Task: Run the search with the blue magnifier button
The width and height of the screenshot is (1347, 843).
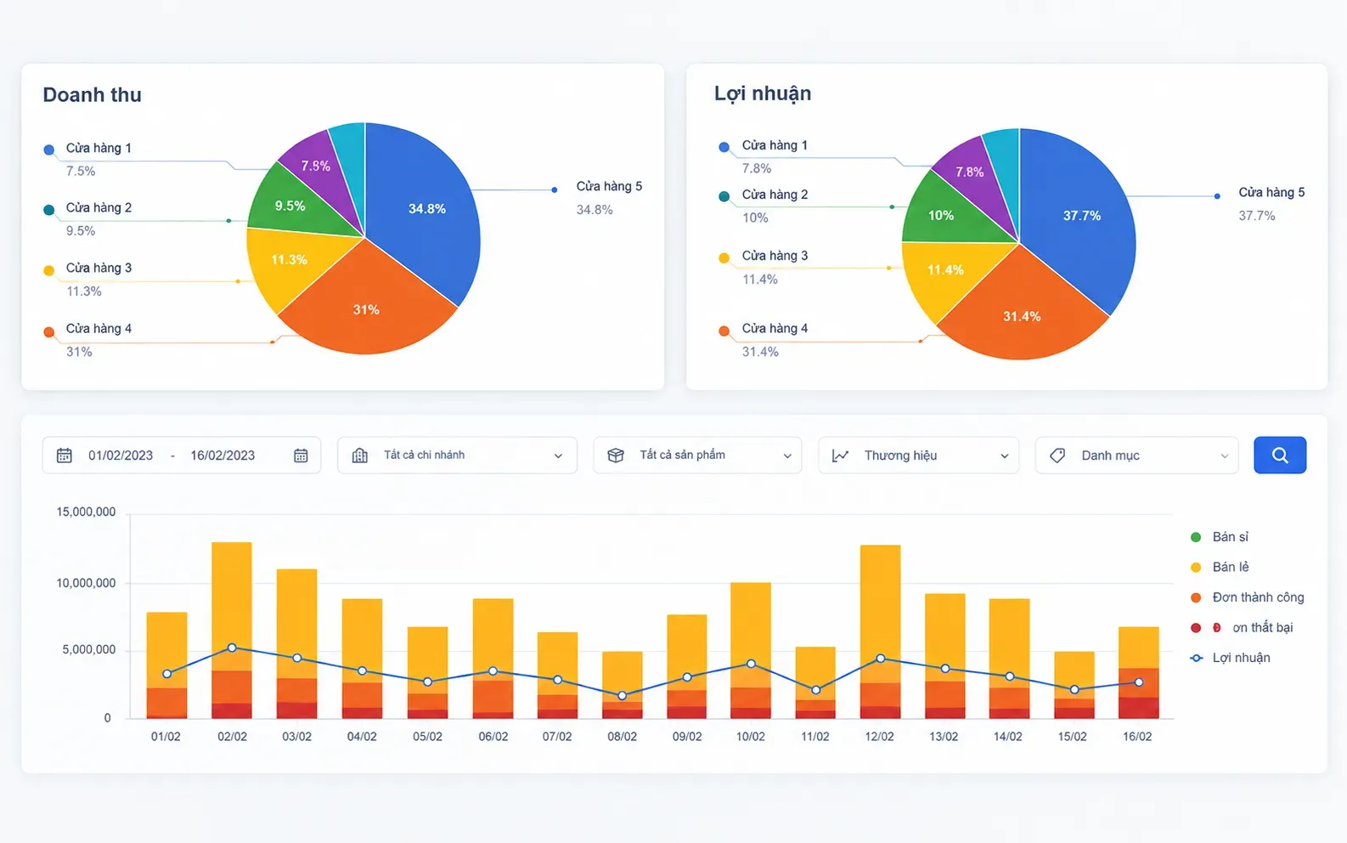Action: click(1280, 455)
